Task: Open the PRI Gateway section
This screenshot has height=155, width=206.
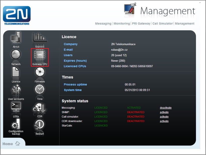Action: tap(141, 24)
